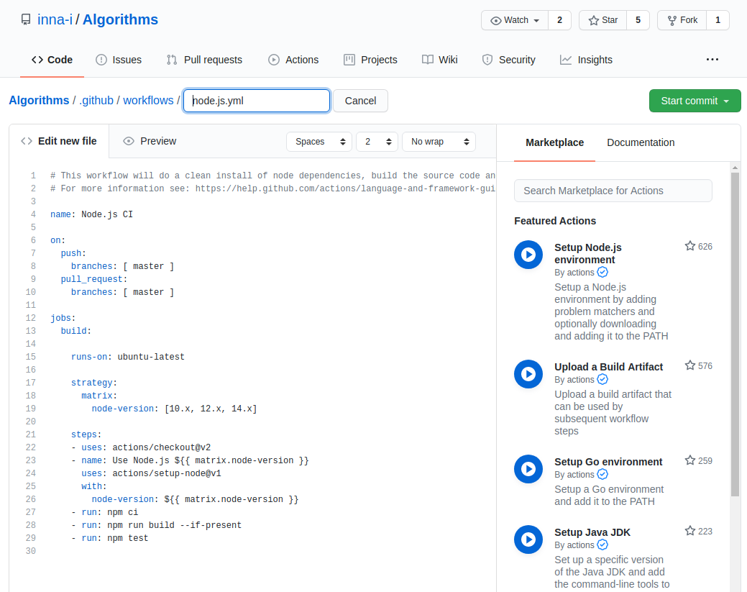The image size is (747, 592).
Task: Click the Actions play icon in nav
Action: pos(274,60)
